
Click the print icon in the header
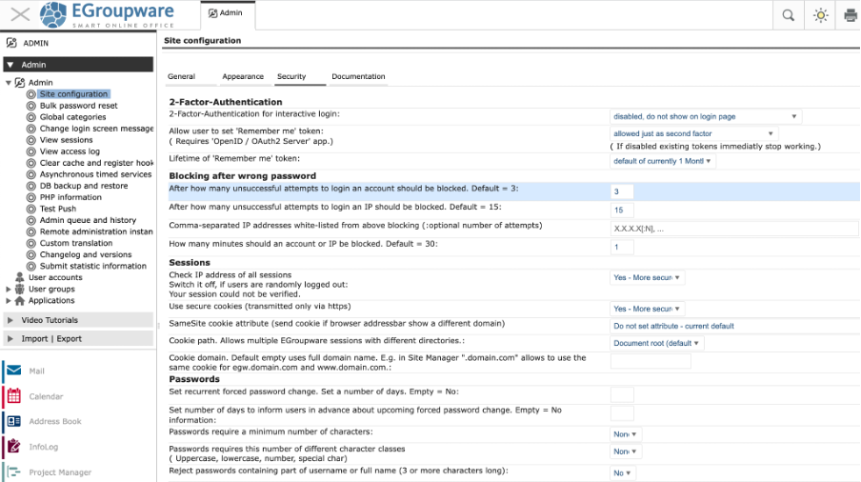pos(851,14)
